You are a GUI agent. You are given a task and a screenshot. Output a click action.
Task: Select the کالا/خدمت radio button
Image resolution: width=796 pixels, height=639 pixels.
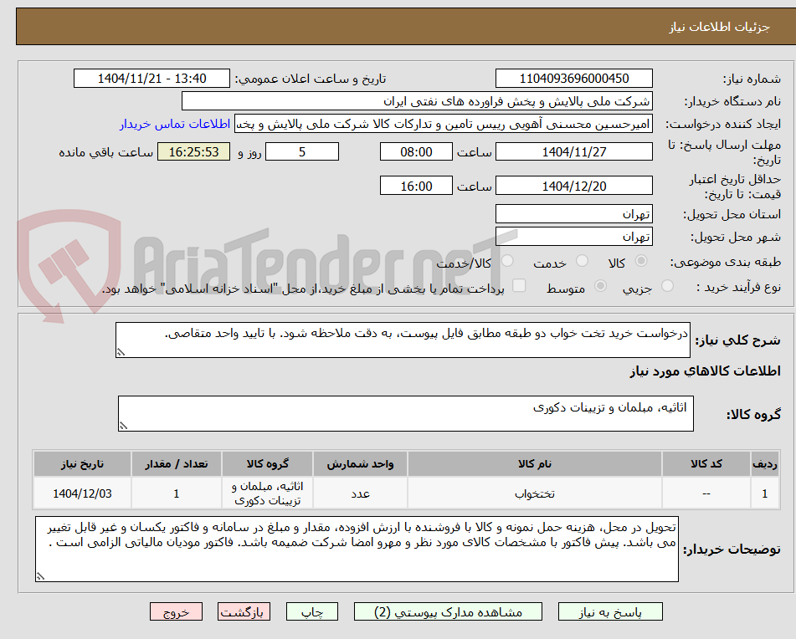[507, 261]
